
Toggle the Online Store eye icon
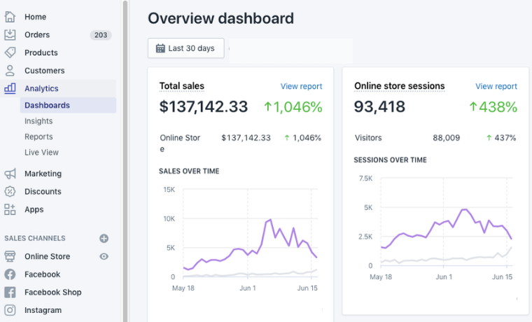(104, 257)
